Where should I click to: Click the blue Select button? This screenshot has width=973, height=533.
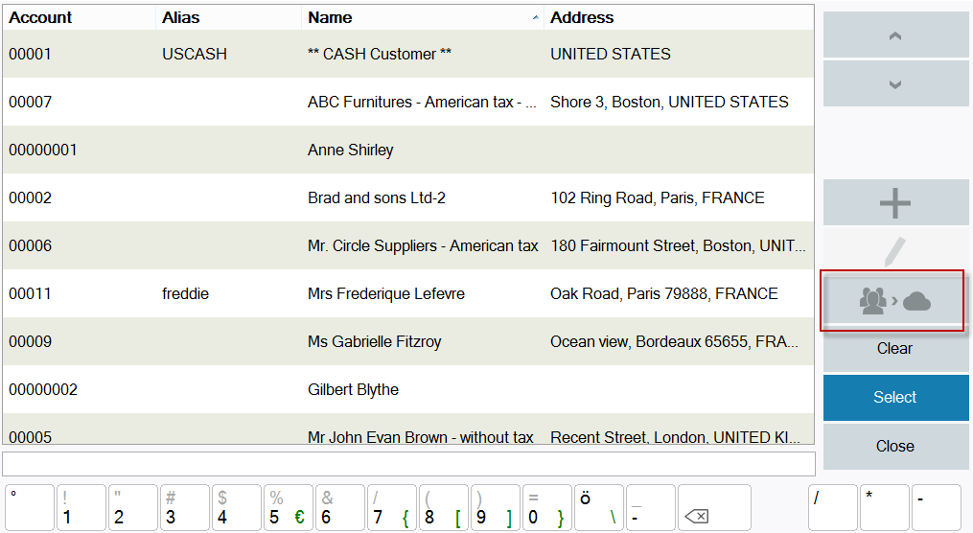click(895, 397)
